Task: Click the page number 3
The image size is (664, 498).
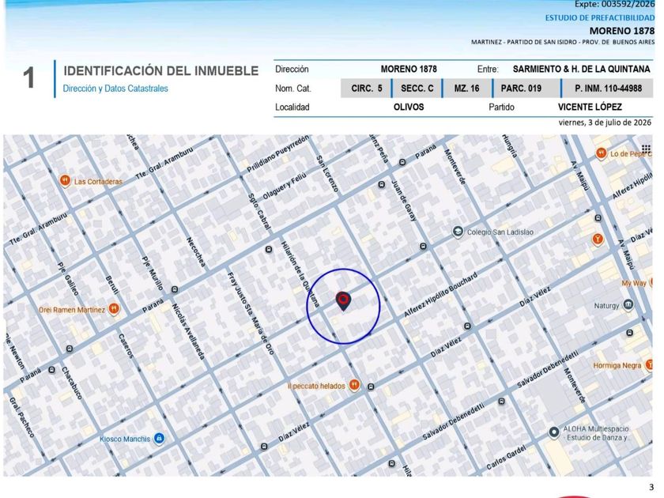Action: (651, 488)
